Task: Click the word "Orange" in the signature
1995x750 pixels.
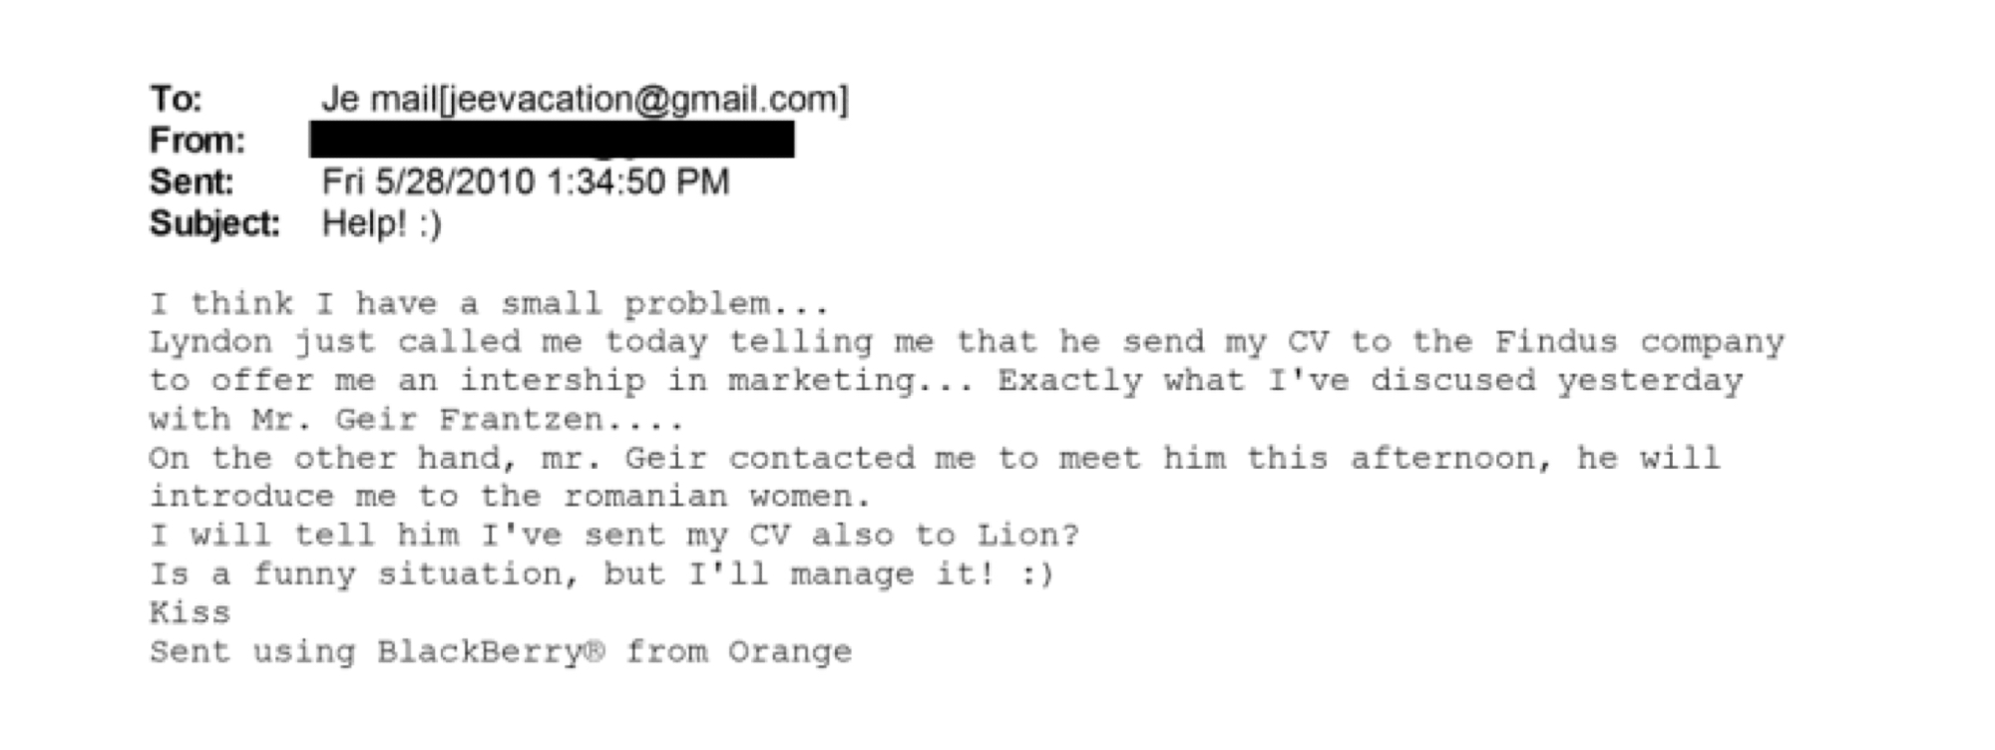Action: point(789,652)
